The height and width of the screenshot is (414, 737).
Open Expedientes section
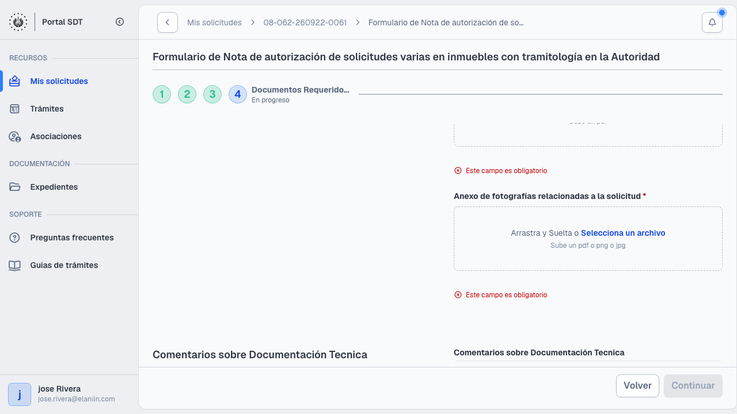[69, 187]
